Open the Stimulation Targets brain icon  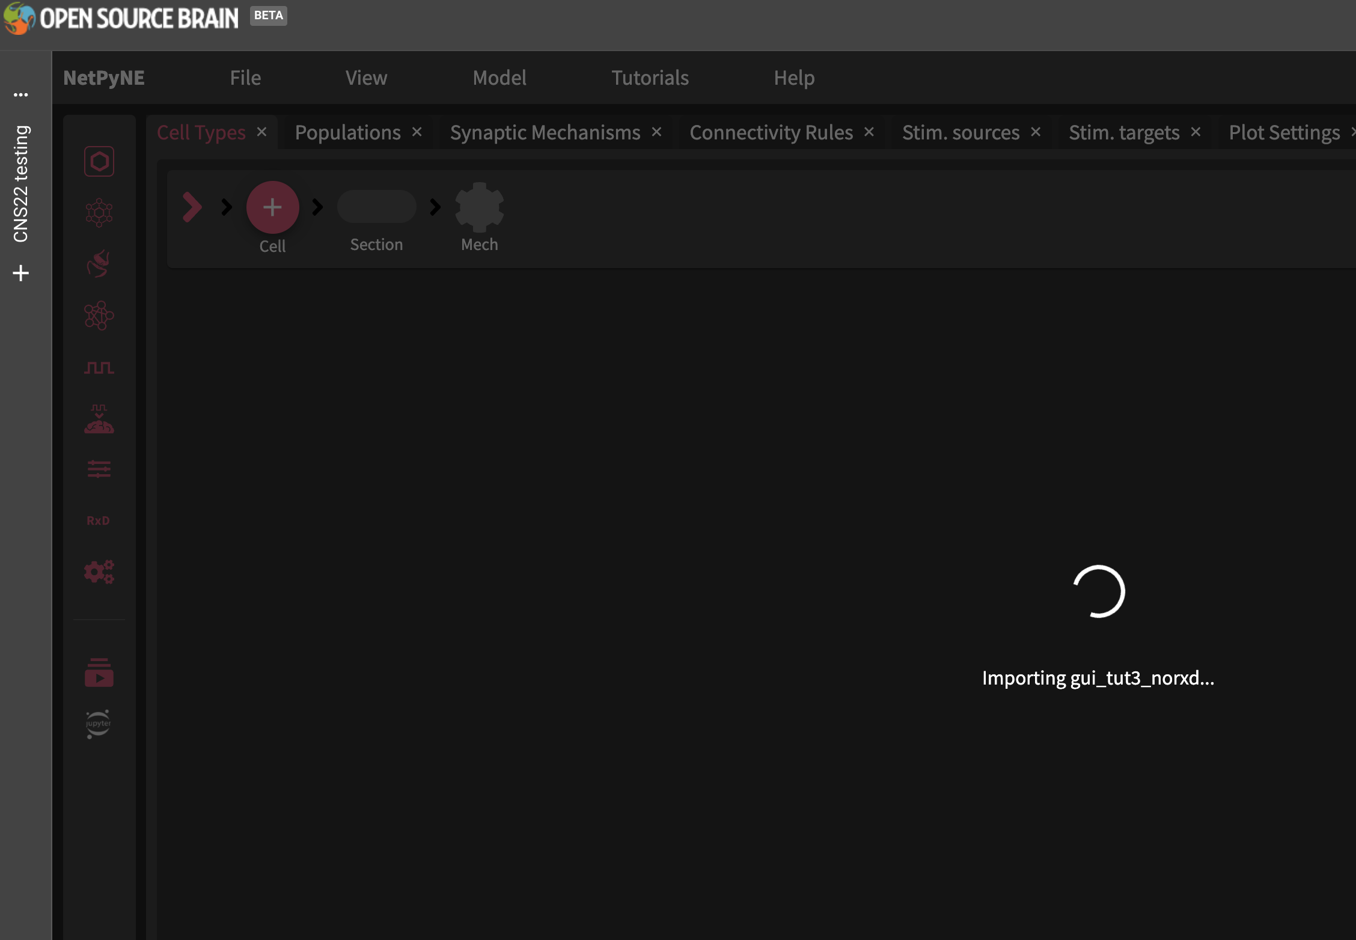coord(99,419)
